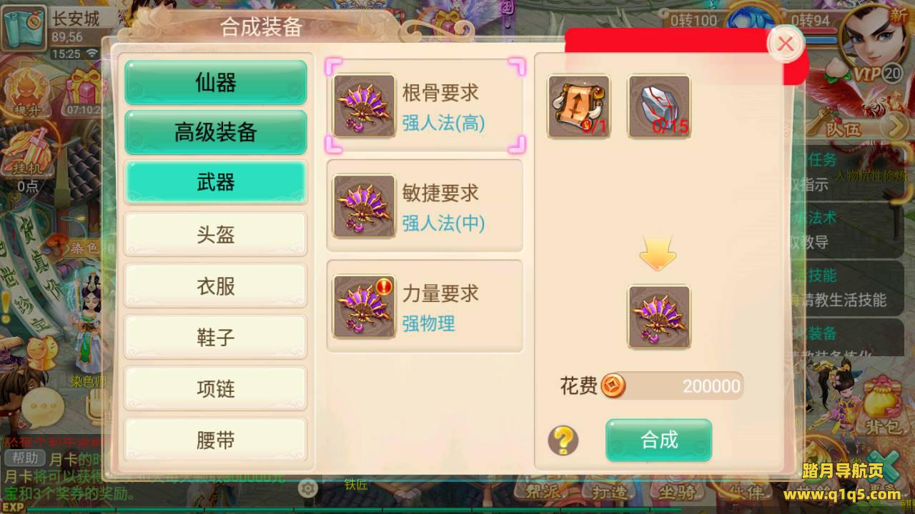The image size is (915, 514).
Task: Select the 敏捷要求 fan recipe
Action: coord(425,206)
